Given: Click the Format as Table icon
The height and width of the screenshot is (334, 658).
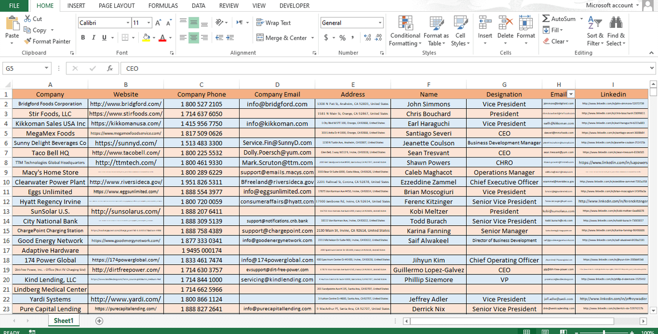Looking at the screenshot, I should point(436,31).
